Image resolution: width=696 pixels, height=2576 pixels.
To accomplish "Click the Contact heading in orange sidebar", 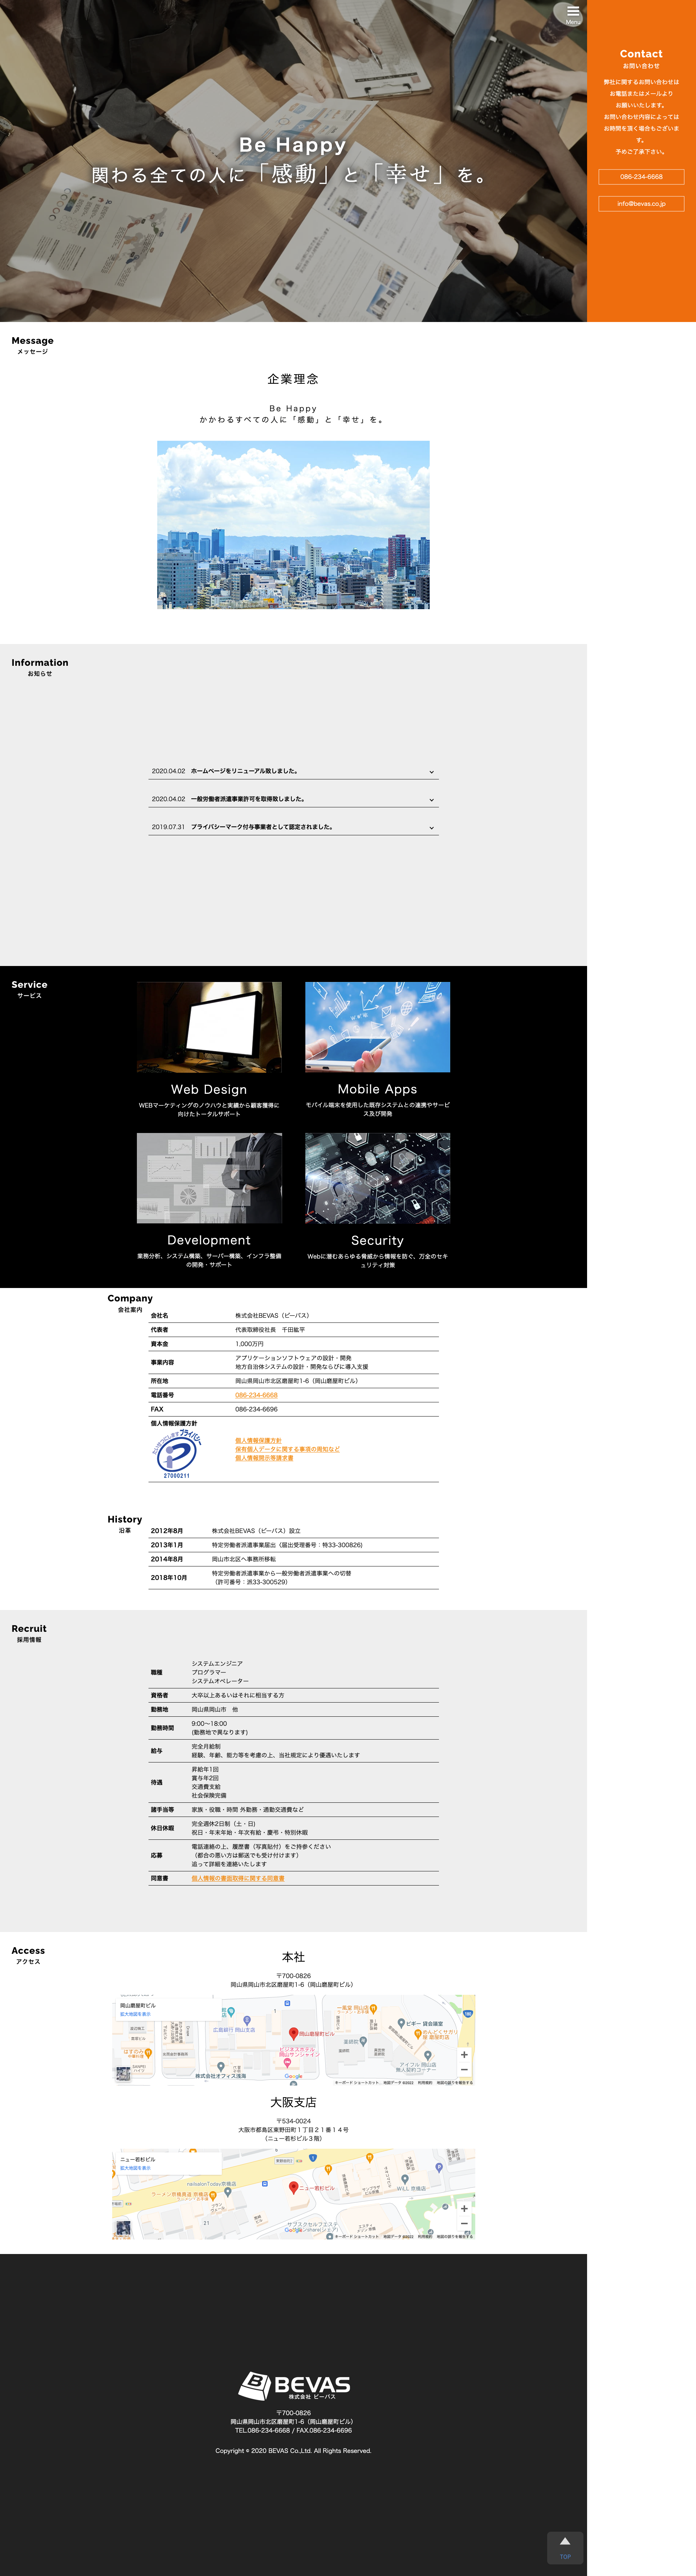I will coord(641,54).
